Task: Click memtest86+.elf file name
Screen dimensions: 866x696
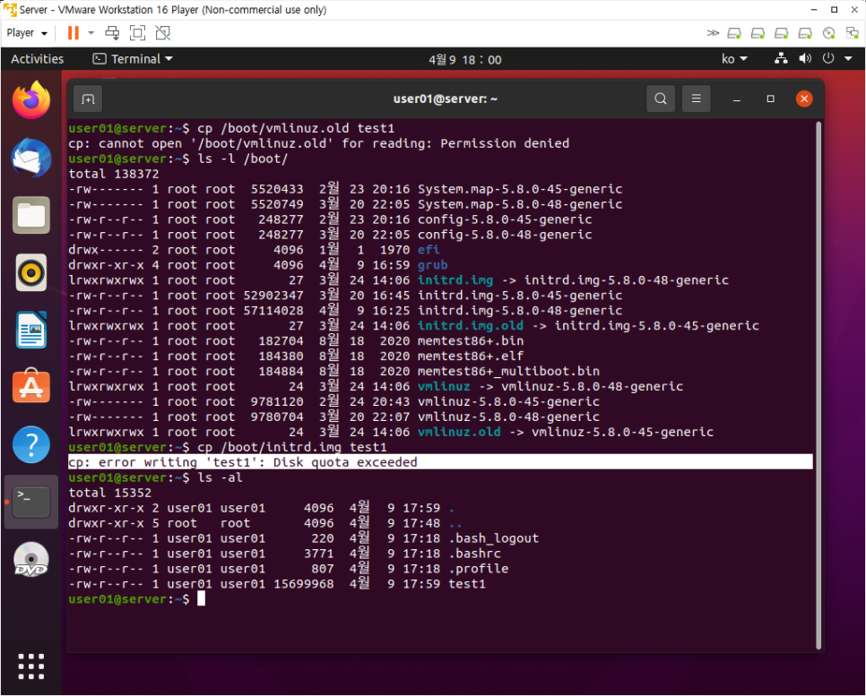Action: pos(471,357)
